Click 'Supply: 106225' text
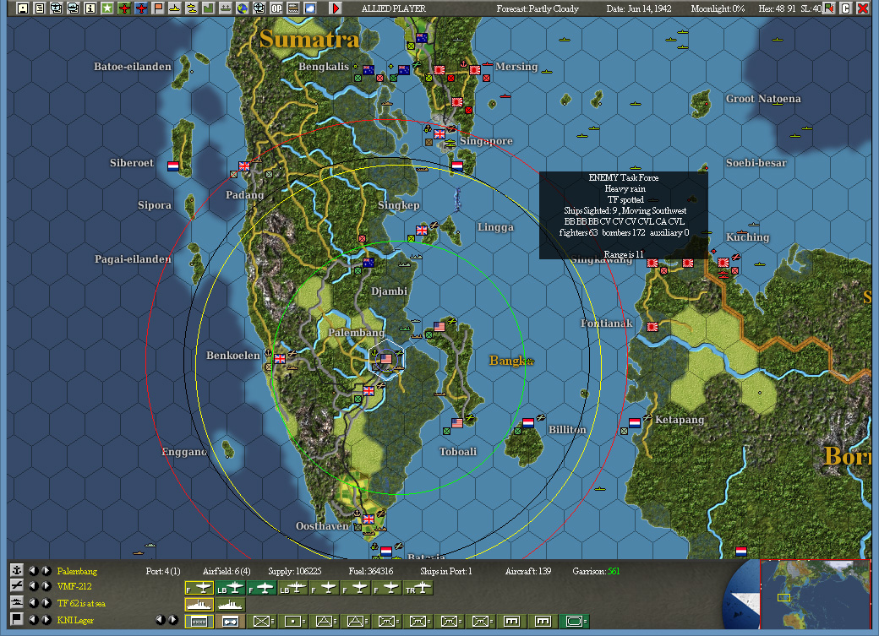The width and height of the screenshot is (879, 636). pos(294,571)
